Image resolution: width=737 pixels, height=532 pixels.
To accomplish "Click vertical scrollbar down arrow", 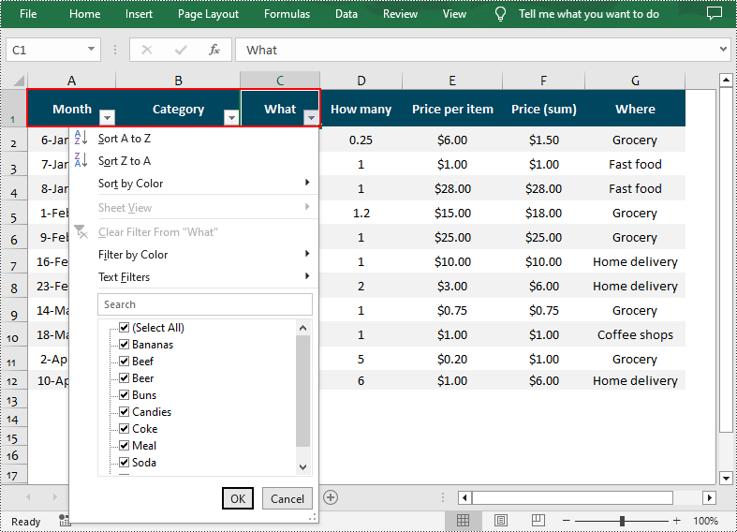I will [x=726, y=479].
